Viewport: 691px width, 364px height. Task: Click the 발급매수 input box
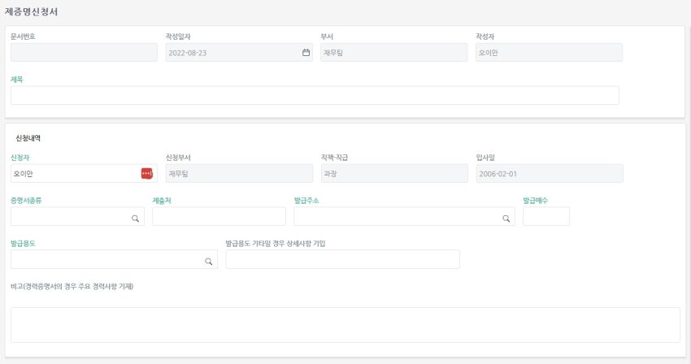coord(546,216)
